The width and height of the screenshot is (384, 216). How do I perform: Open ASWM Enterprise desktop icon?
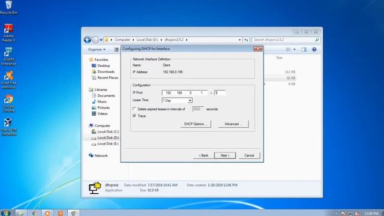pos(8,56)
